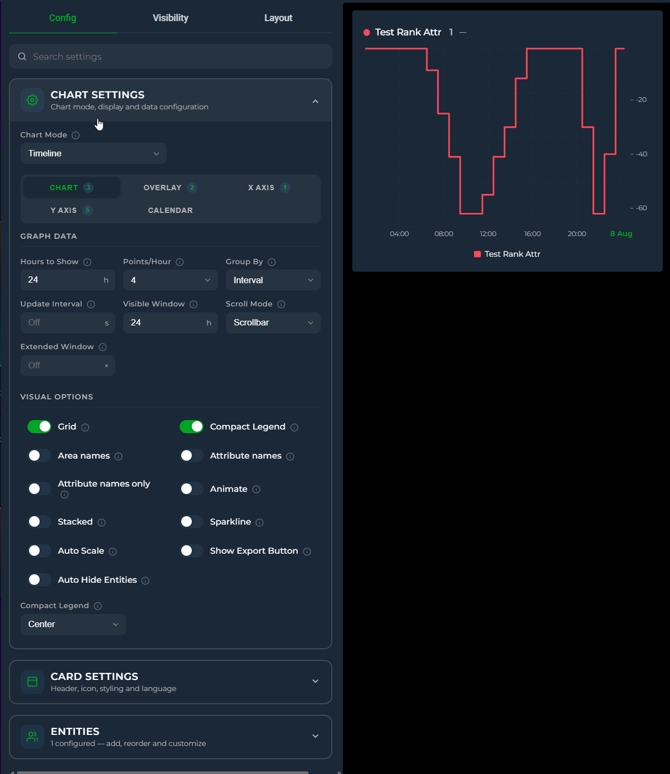
Task: Click the horizontal scrollbar at panel bottom
Action: click(x=163, y=772)
